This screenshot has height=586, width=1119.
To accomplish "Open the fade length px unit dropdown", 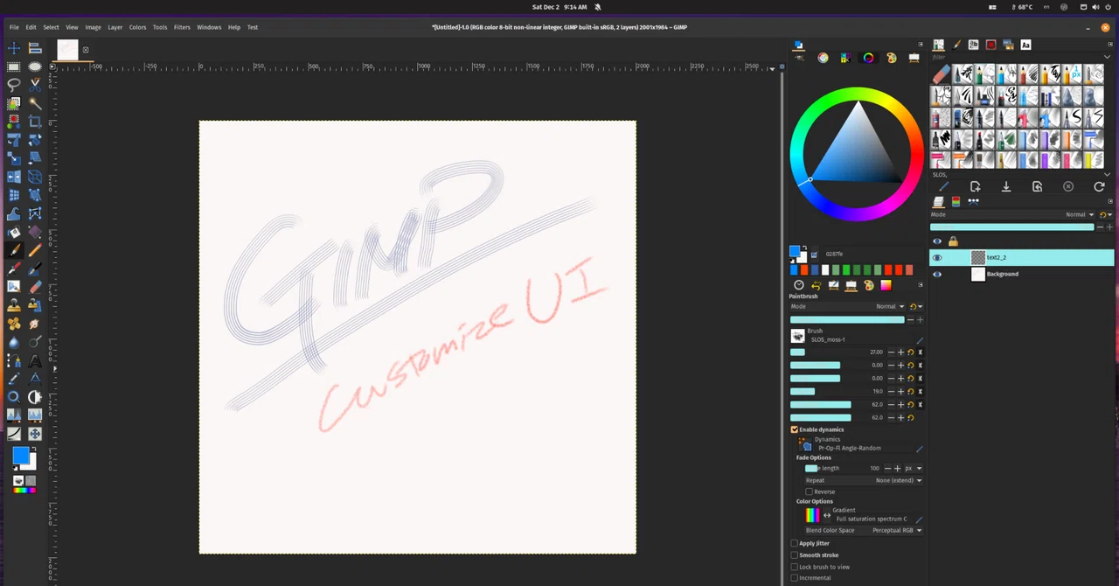I will coord(914,468).
